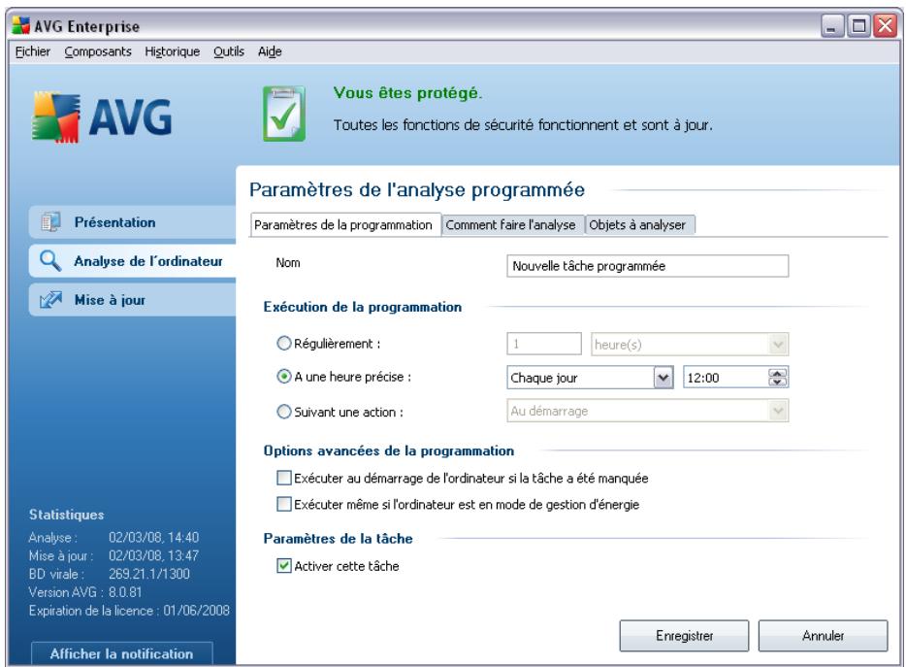Select the Suivant une action radio button
Screen dimensions: 906x667
(x=283, y=412)
